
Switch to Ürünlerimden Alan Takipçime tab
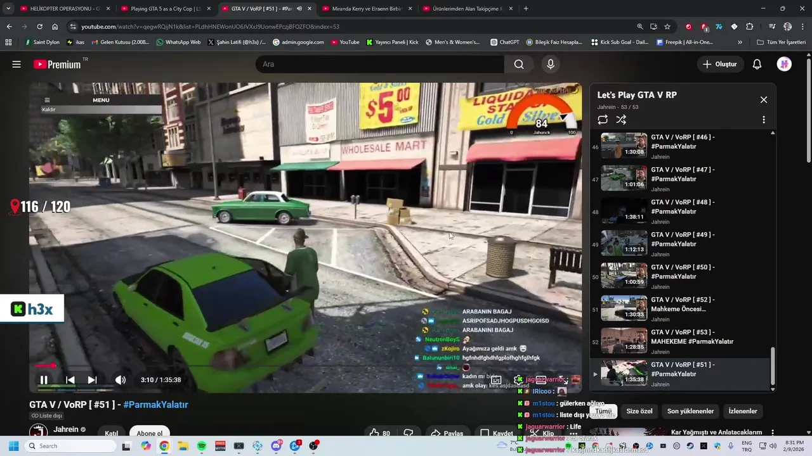(467, 9)
